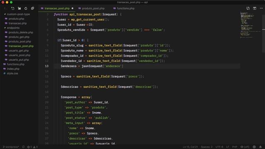
Task: Open transacao.php in the file tree
Action: (17, 23)
